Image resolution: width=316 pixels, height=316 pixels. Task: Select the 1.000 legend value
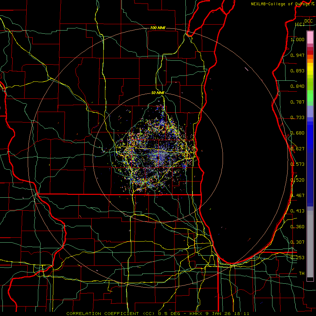297,39
